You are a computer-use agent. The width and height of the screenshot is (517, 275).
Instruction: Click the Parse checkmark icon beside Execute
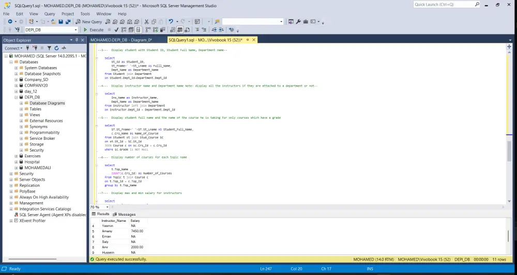pyautogui.click(x=116, y=30)
